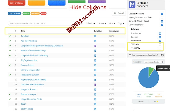Click the 153/1819 Solved badge

[14, 14]
